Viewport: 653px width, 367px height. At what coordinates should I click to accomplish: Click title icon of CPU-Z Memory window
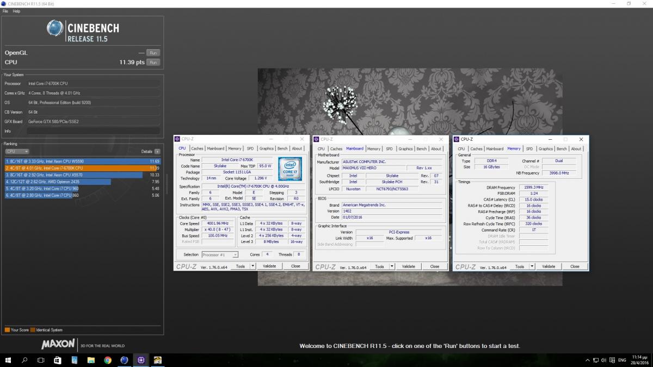[x=456, y=139]
